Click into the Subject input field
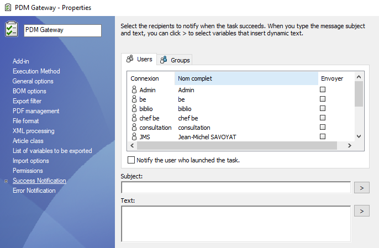Viewport: 379px width, 248px height. (x=235, y=188)
